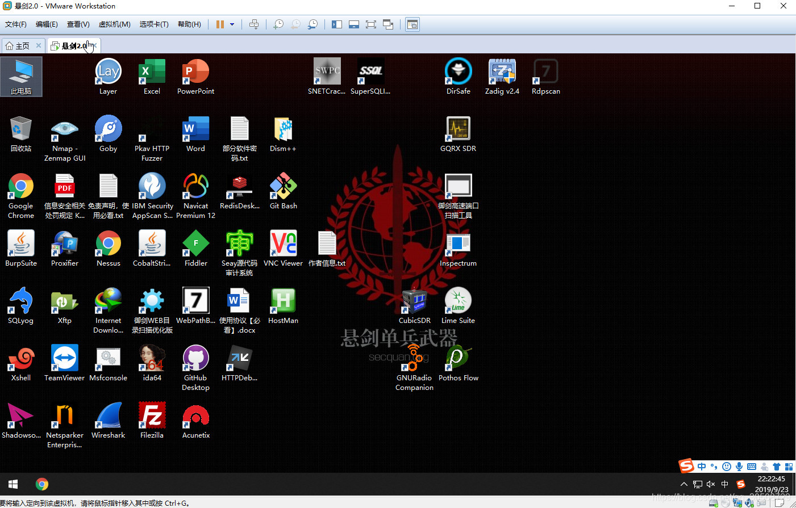The image size is (796, 508).
Task: Select the DirSafe desktop icon
Action: (x=459, y=76)
